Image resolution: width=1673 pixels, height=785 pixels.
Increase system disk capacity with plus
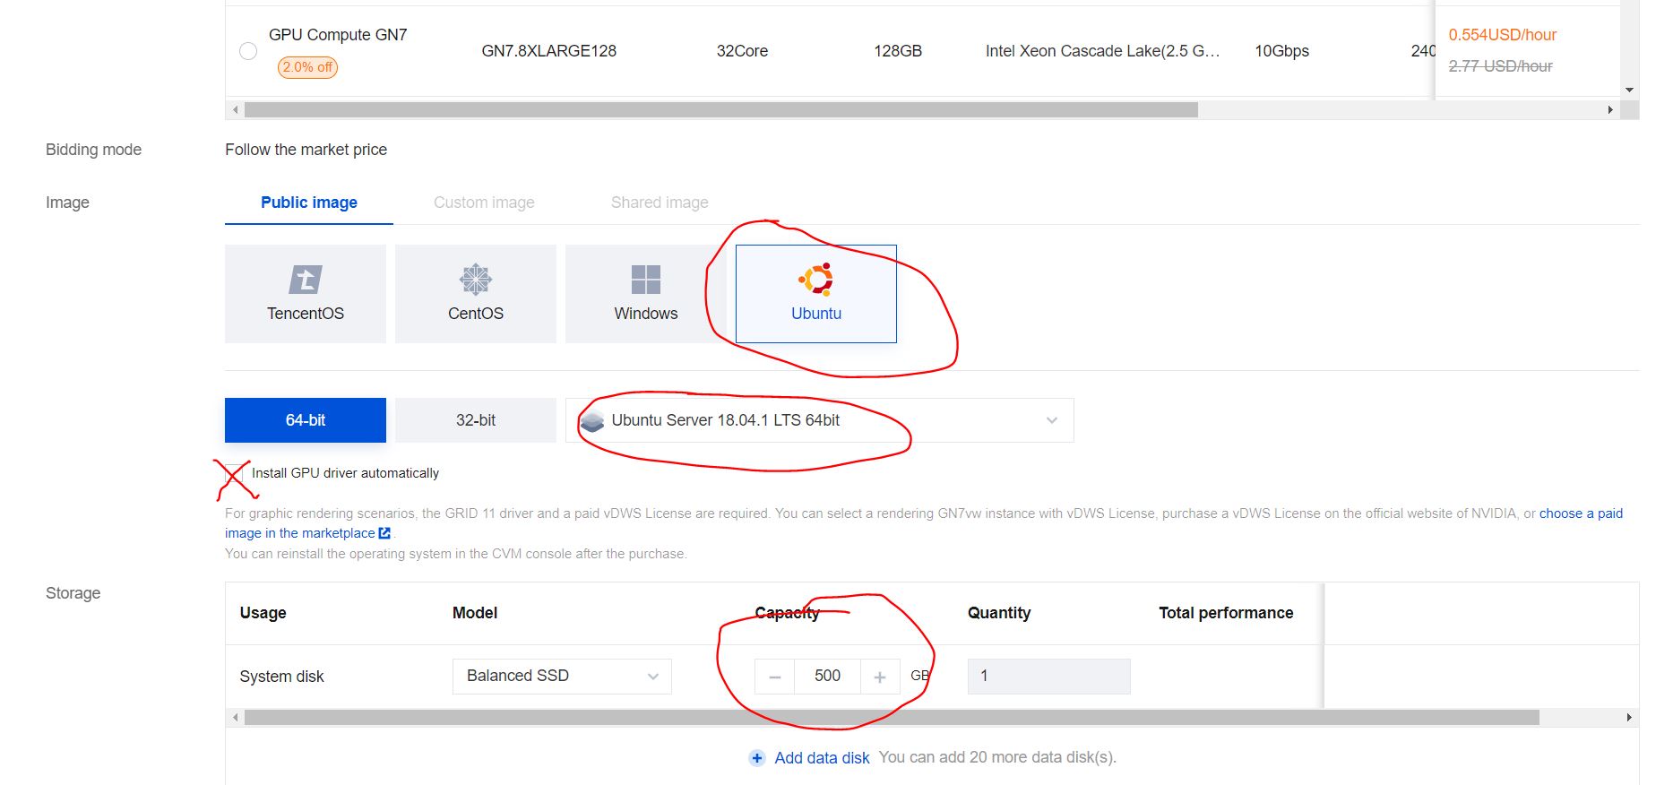pos(880,677)
